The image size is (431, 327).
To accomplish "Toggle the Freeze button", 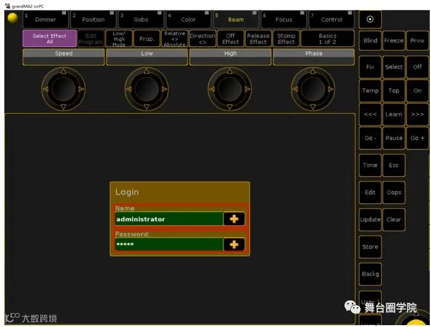I will click(x=393, y=40).
